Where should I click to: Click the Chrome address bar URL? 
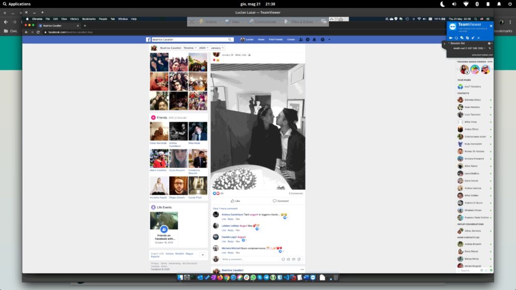click(x=71, y=32)
